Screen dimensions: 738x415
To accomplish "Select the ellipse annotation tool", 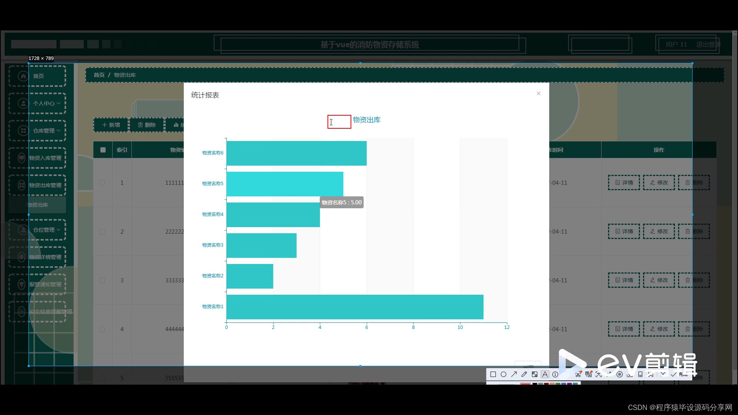I will coord(504,374).
